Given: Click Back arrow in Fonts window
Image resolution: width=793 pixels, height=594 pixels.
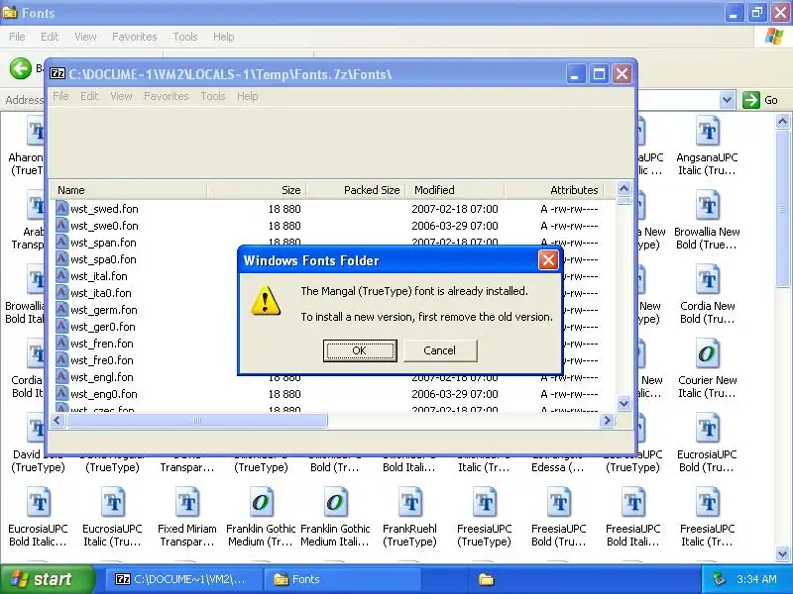Looking at the screenshot, I should (21, 68).
